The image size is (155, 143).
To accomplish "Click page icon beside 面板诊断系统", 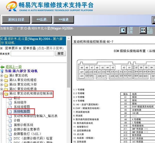I will [x=10, y=125].
